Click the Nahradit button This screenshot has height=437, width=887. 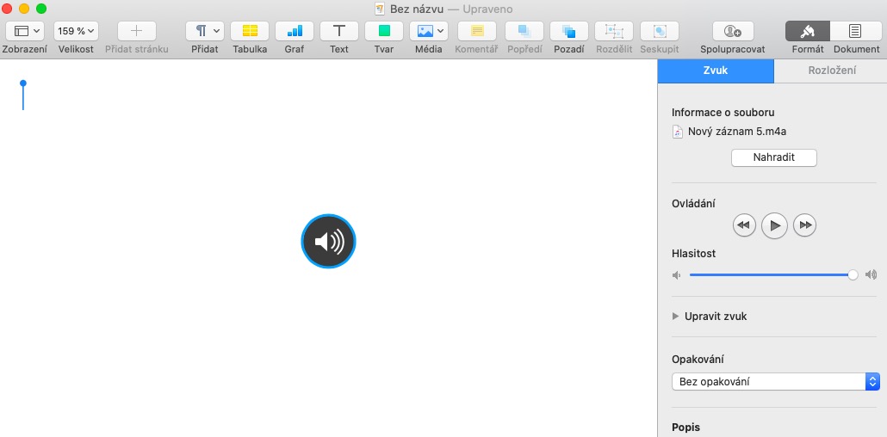click(x=774, y=157)
